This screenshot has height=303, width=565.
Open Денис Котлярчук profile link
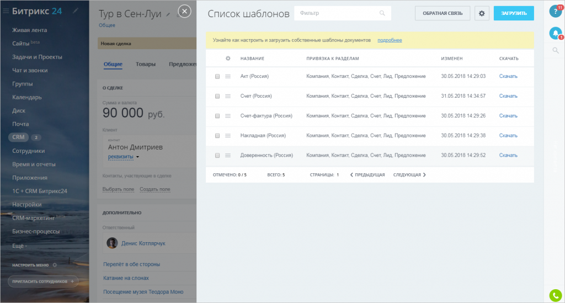coord(143,243)
